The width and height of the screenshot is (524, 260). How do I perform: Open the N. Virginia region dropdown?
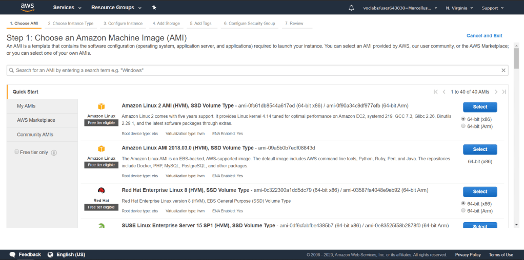459,8
